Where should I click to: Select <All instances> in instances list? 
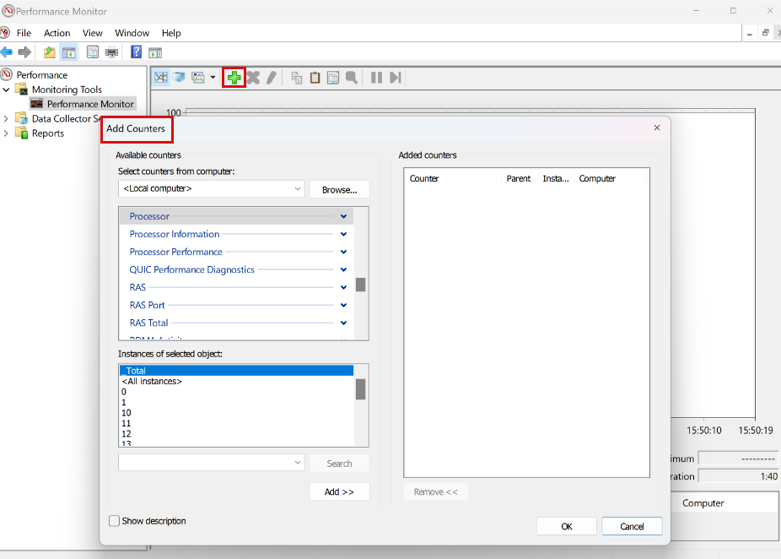tap(153, 382)
